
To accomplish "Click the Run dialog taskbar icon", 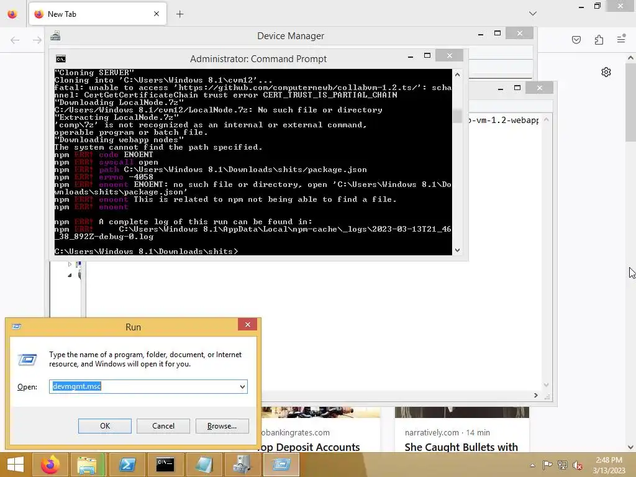I will click(x=281, y=465).
